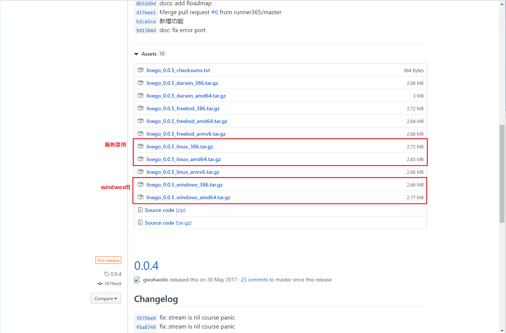The width and height of the screenshot is (506, 333).
Task: Open pull request #6
Action: click(x=214, y=12)
